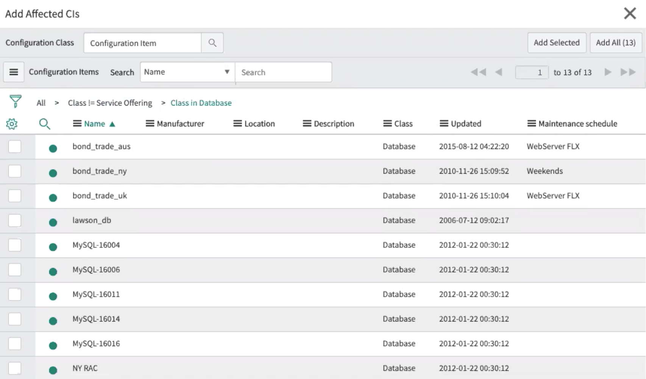Check the MySQL-16006 row checkbox
This screenshot has height=379, width=646.
click(15, 270)
